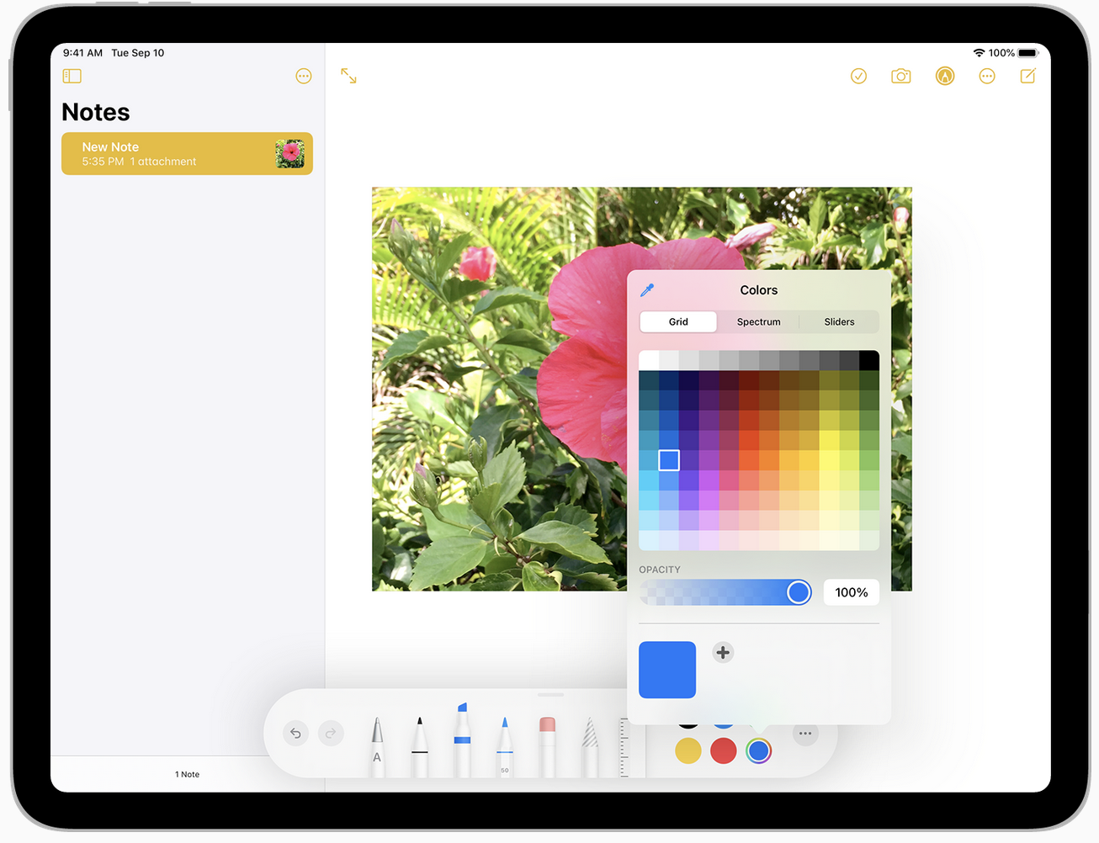The width and height of the screenshot is (1099, 843).
Task: Tap the '1 Note' count label
Action: click(x=187, y=774)
